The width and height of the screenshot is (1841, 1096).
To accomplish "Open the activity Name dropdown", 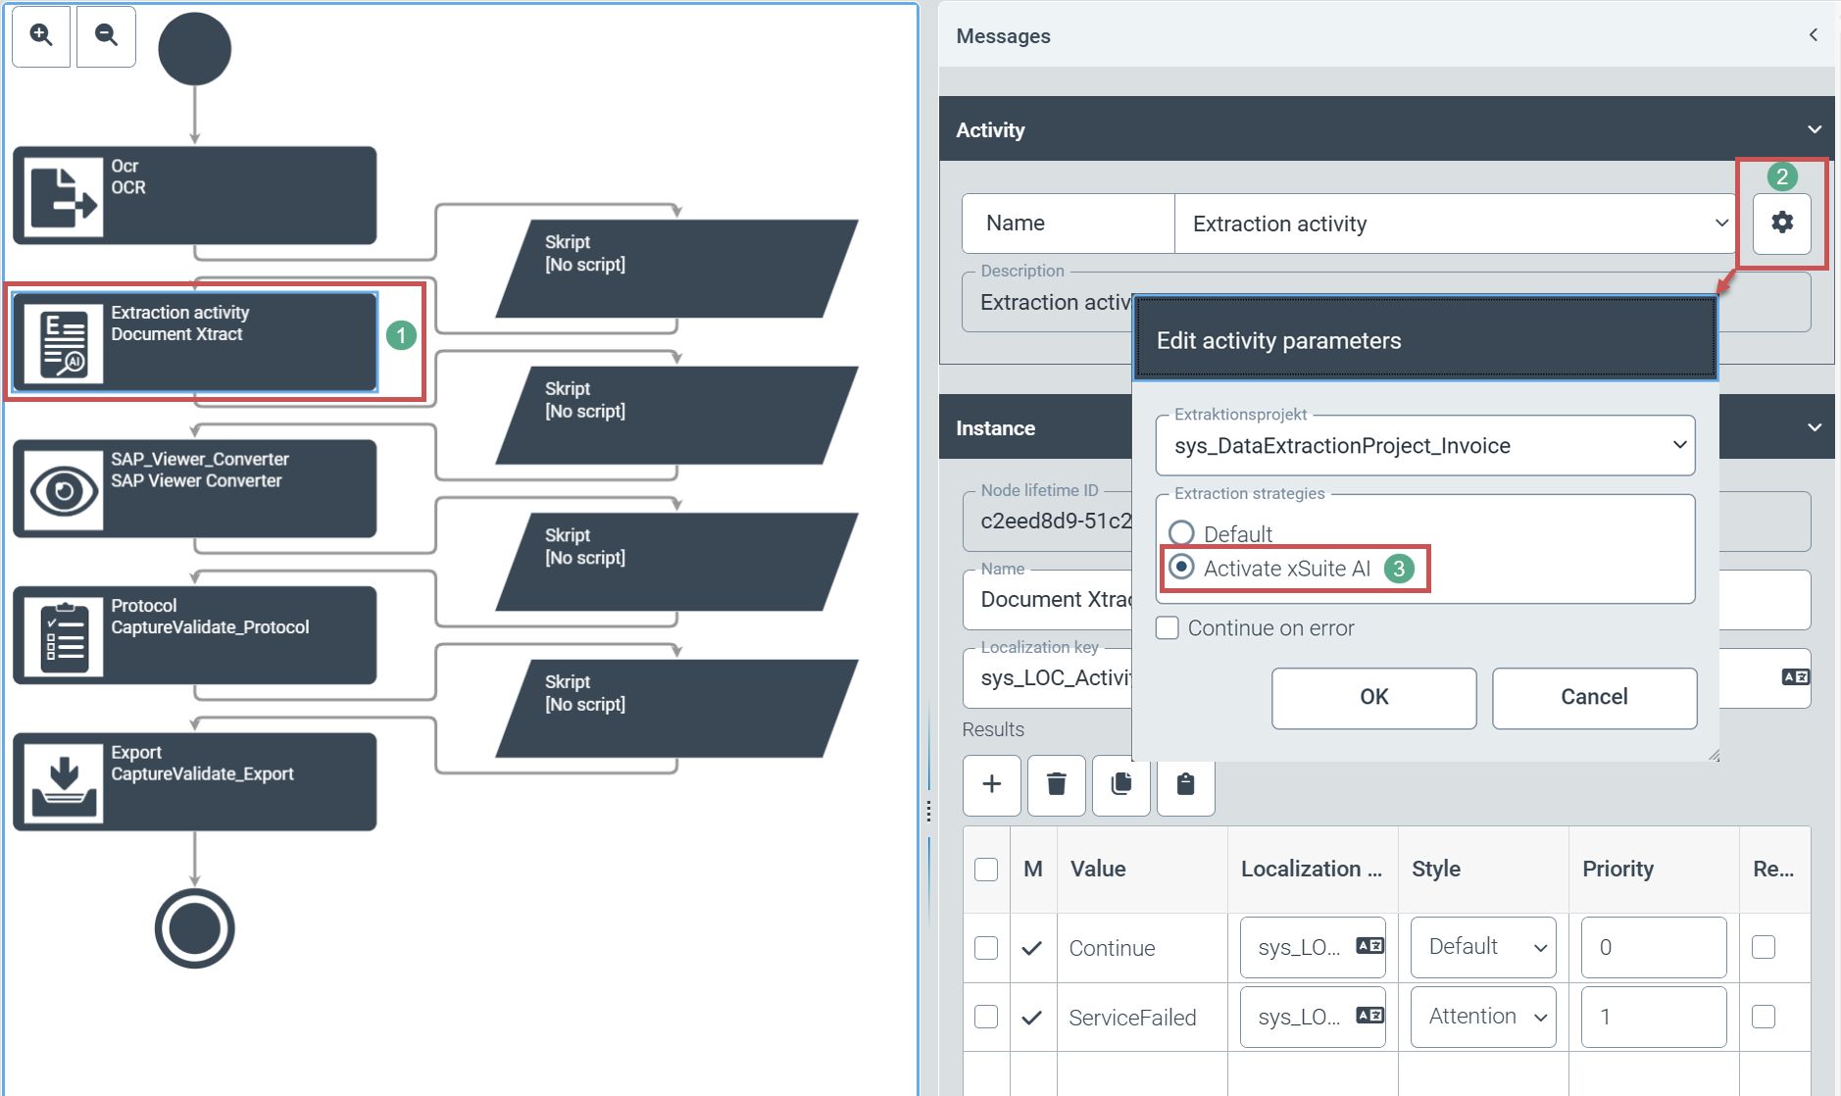I will [1454, 224].
